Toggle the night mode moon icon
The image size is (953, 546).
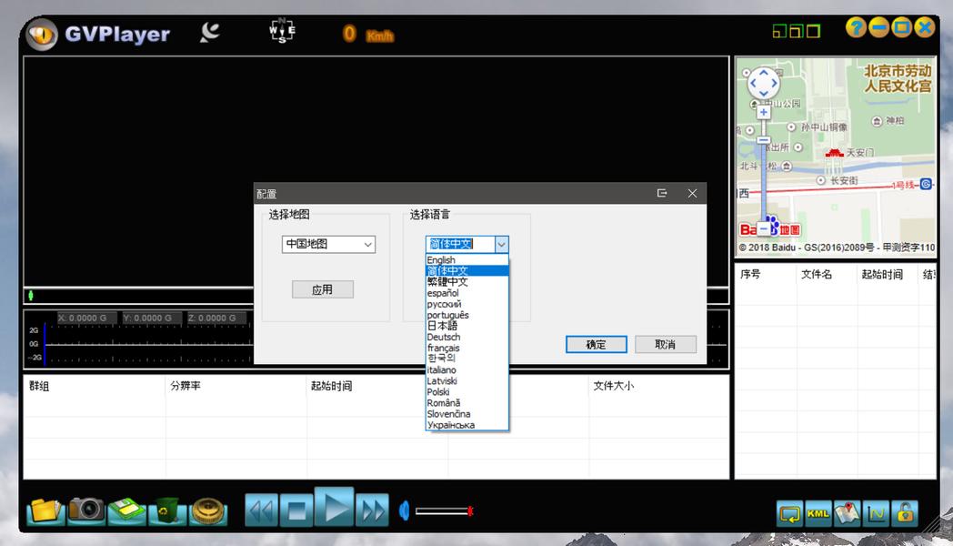pyautogui.click(x=210, y=32)
